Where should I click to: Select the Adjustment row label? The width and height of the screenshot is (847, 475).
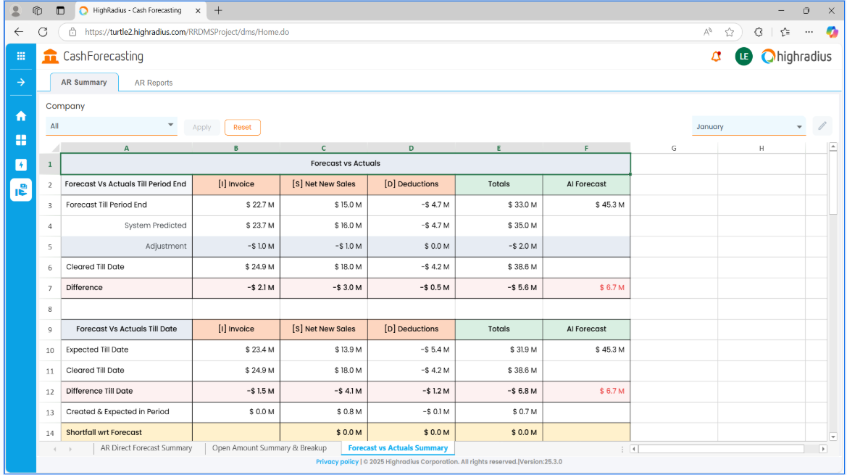click(x=126, y=247)
